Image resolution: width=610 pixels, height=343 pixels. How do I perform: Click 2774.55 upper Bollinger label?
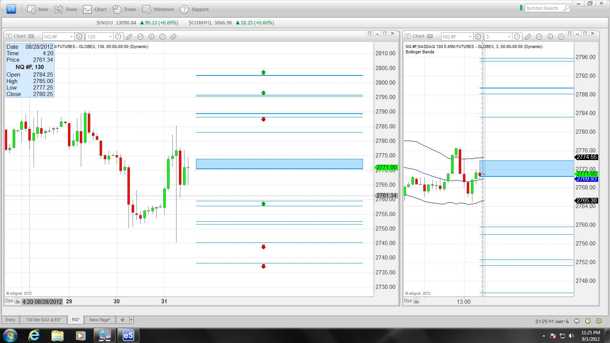pos(586,157)
